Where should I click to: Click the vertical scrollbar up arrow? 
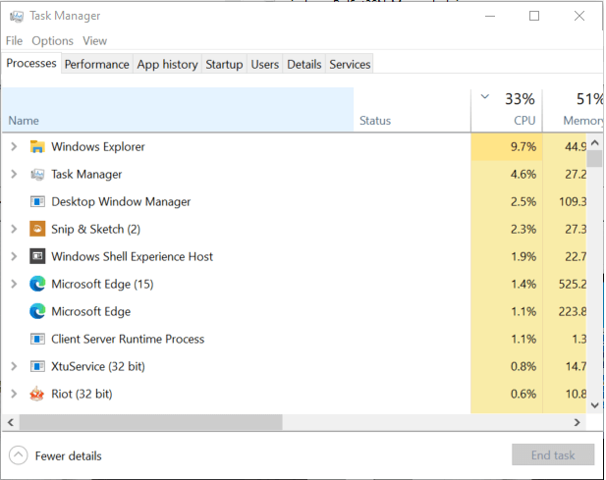(x=595, y=143)
